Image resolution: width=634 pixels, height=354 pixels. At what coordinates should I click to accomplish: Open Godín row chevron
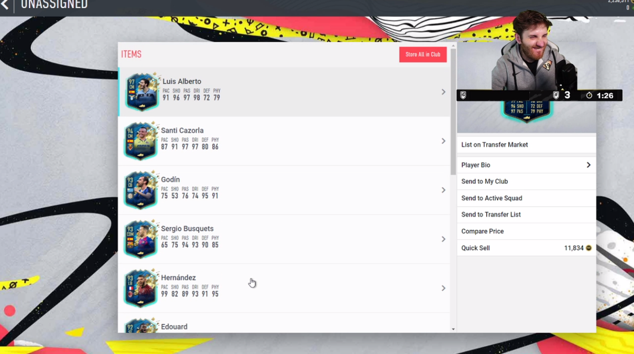(x=443, y=190)
